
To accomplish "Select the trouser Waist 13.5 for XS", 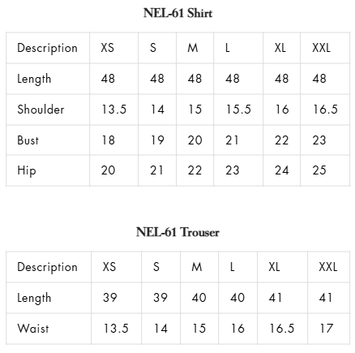I will coord(116,329).
